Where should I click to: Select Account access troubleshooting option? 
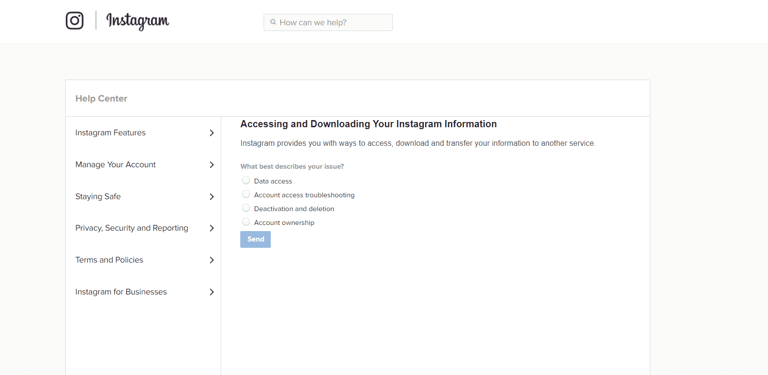[x=246, y=194]
